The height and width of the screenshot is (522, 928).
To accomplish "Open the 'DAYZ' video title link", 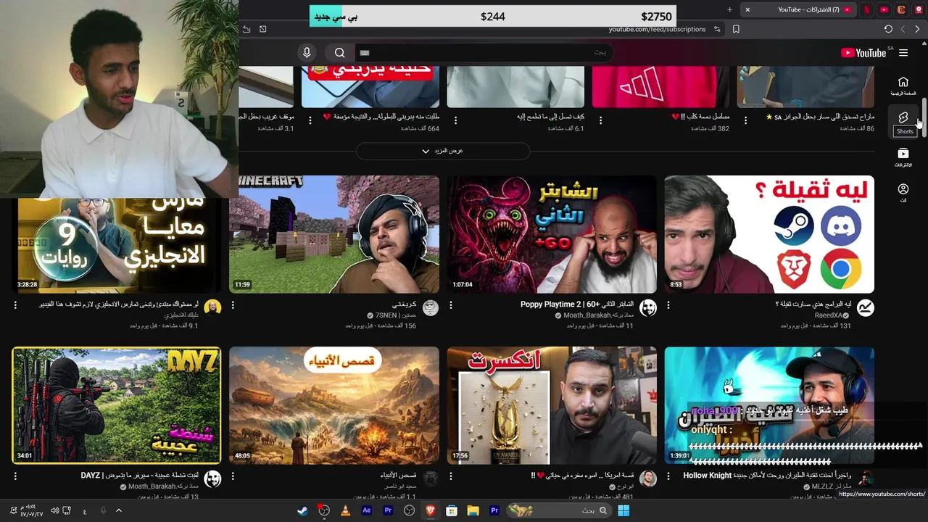I will [141, 476].
